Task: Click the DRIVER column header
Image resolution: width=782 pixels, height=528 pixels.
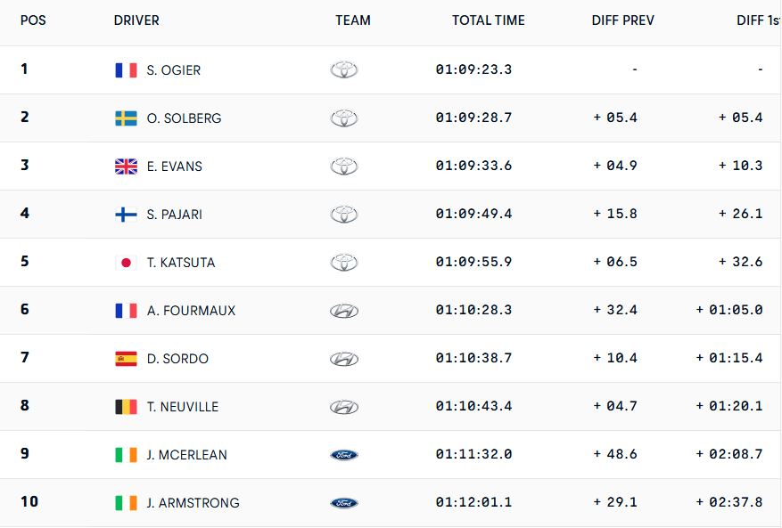Action: (x=136, y=20)
